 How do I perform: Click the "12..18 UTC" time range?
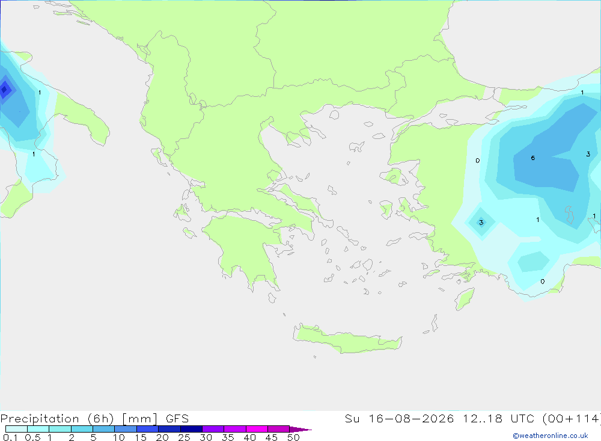pyautogui.click(x=498, y=419)
